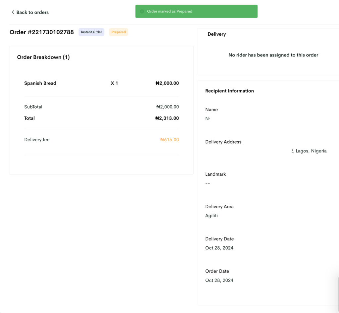Screen dimensions: 339x313
Task: Go back via Back to orders link
Action: click(30, 12)
